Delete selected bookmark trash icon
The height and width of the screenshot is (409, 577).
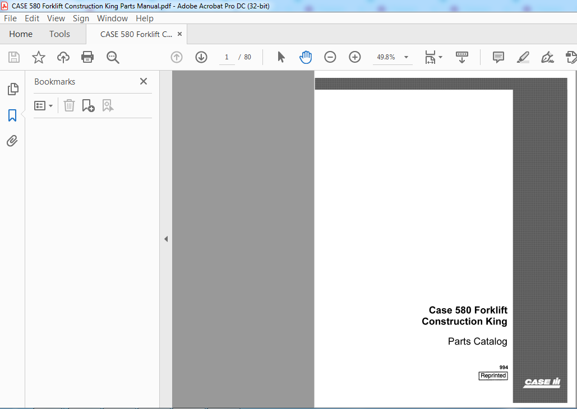[x=69, y=105]
